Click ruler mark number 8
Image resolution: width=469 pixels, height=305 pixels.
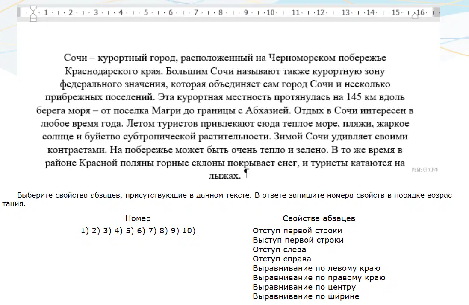pyautogui.click(x=221, y=12)
